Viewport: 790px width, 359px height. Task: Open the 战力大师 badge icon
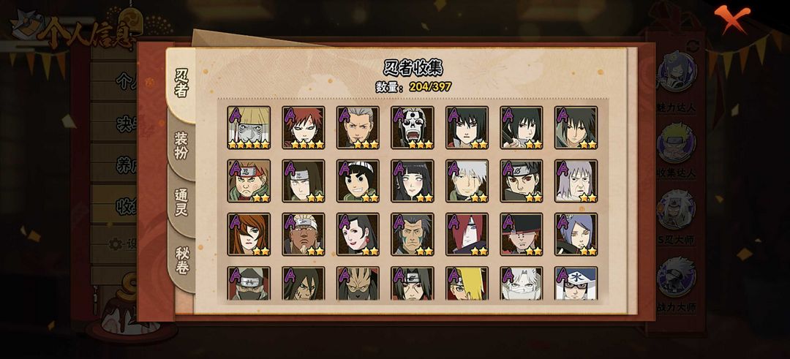[677, 277]
